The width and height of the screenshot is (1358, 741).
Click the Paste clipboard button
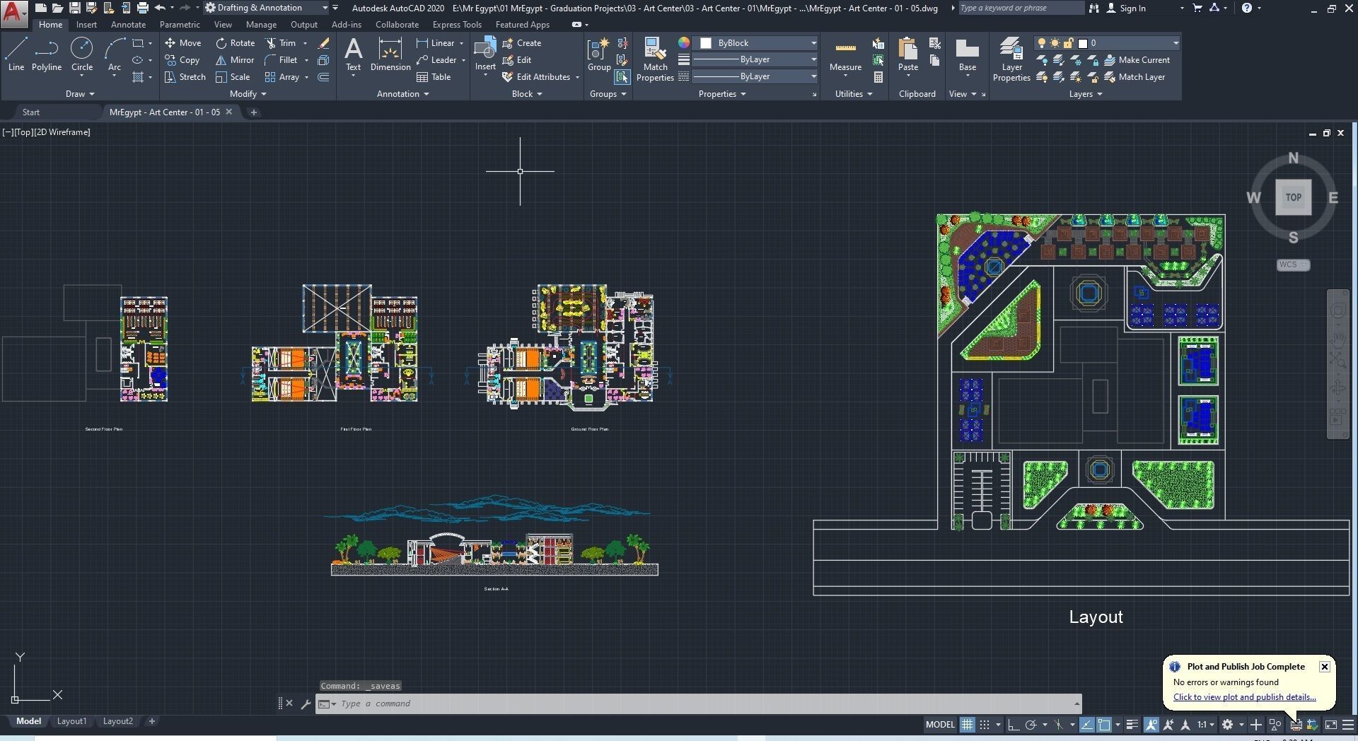[x=908, y=55]
